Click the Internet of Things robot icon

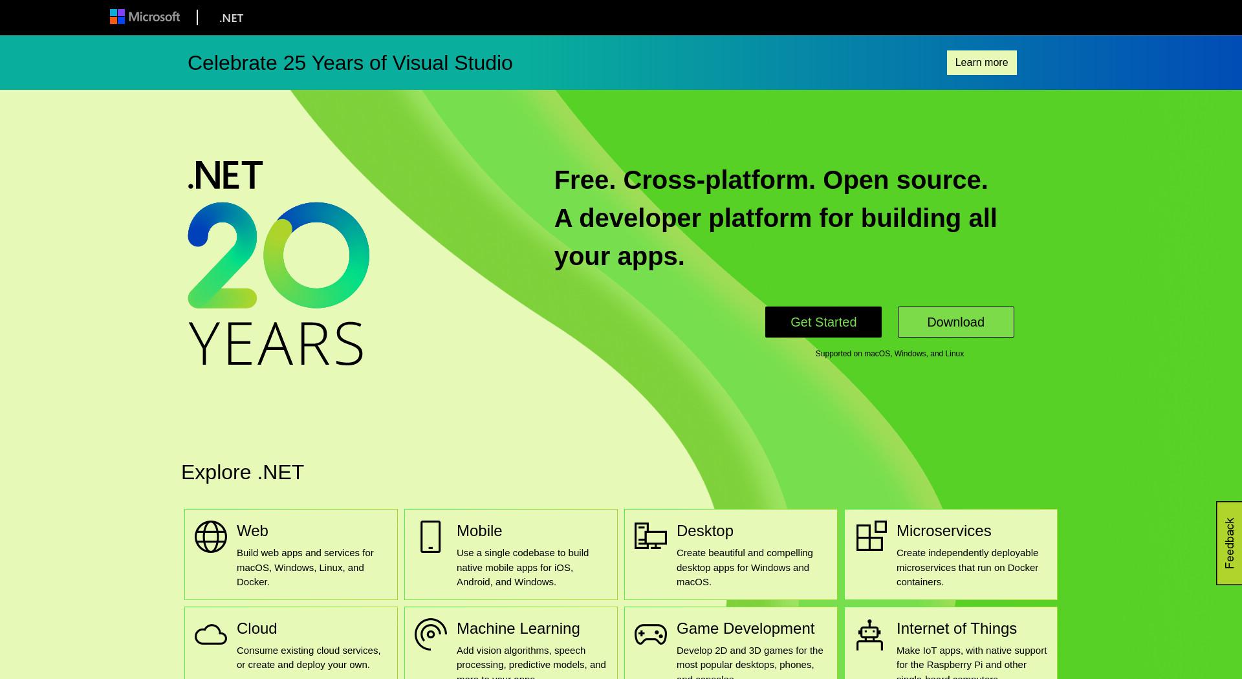coord(870,635)
